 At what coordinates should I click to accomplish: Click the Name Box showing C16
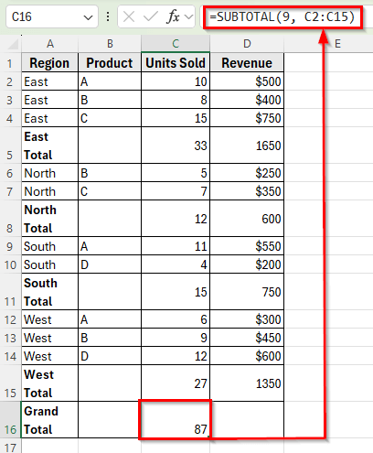(52, 16)
